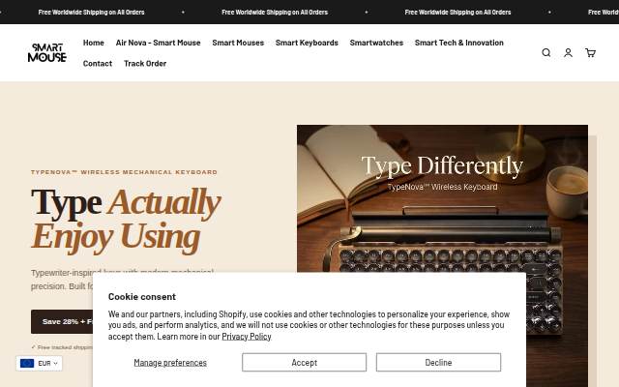Click the TypeNova Wireless Mechanical Keyboard label
The width and height of the screenshot is (619, 387).
(125, 172)
